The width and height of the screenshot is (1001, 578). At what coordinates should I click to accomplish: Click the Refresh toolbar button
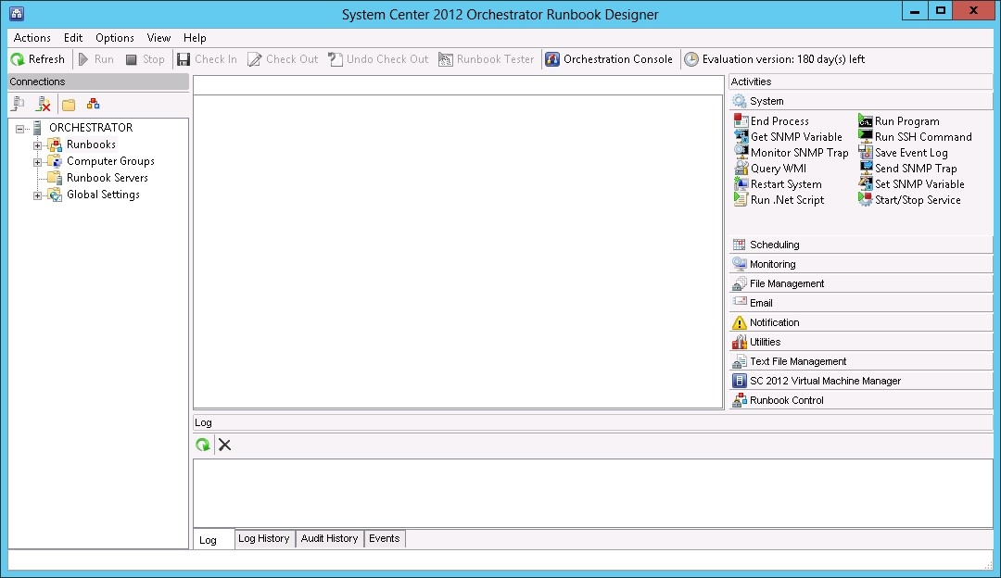point(38,59)
